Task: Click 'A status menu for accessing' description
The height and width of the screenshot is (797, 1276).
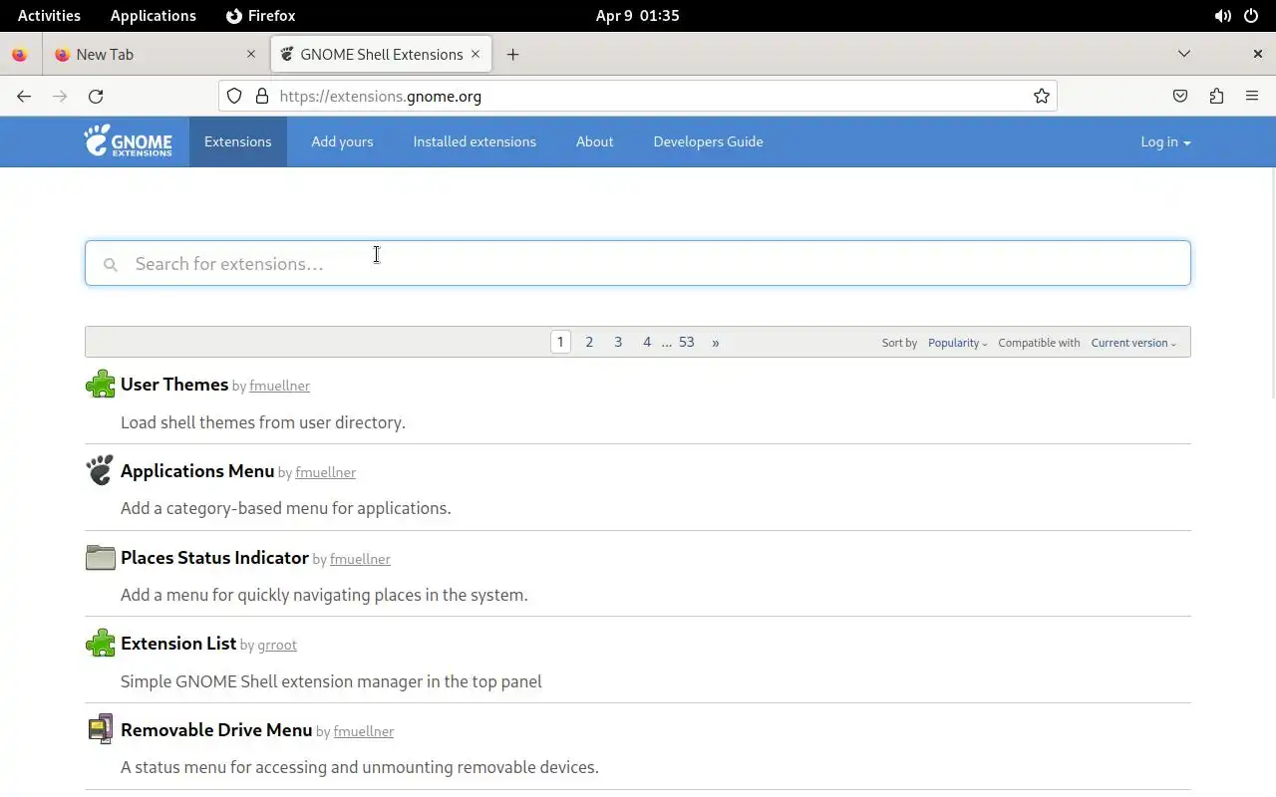Action: click(x=360, y=767)
